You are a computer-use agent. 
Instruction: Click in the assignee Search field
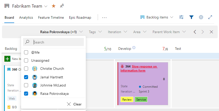(x=53, y=42)
